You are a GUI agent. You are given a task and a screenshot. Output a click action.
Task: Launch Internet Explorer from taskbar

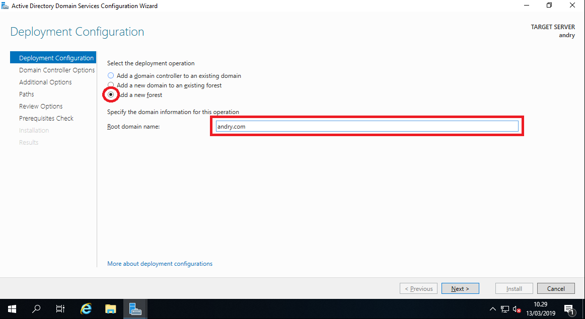(86, 309)
